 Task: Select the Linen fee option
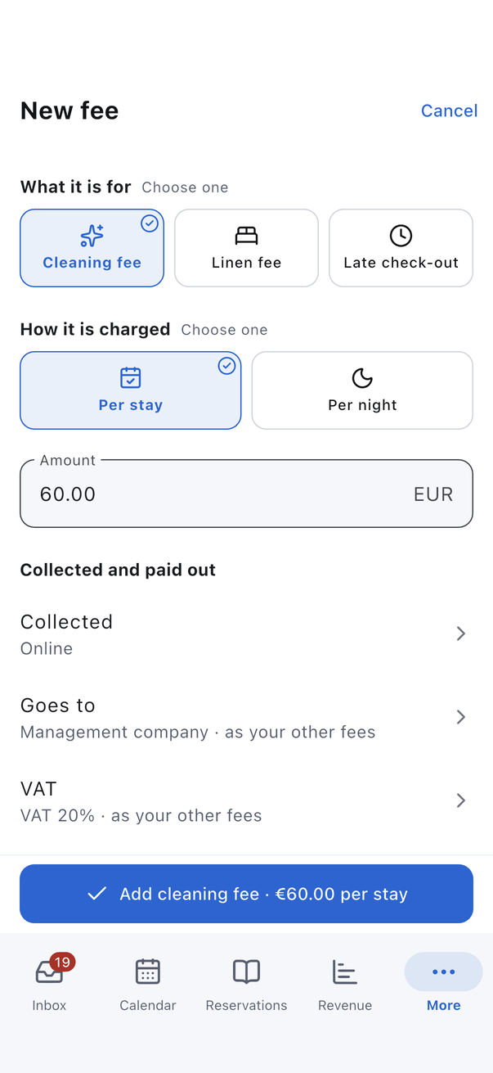[x=246, y=248]
